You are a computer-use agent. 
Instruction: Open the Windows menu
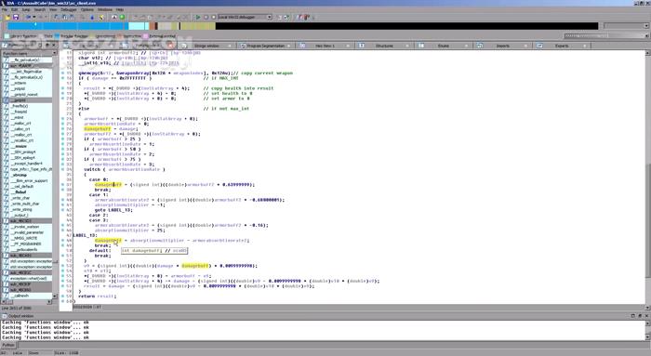pos(104,9)
